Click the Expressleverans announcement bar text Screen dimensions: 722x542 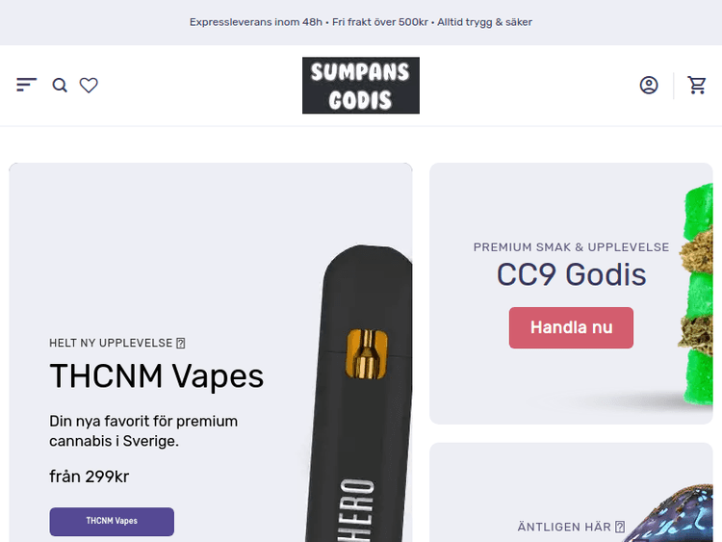coord(361,22)
